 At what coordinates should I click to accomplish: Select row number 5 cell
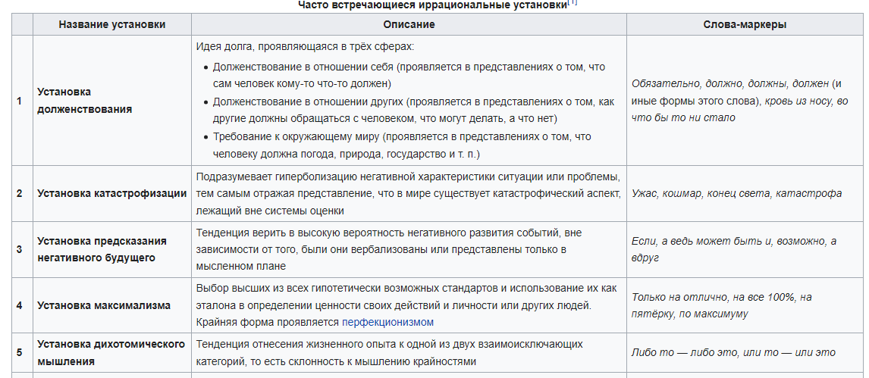tap(19, 352)
